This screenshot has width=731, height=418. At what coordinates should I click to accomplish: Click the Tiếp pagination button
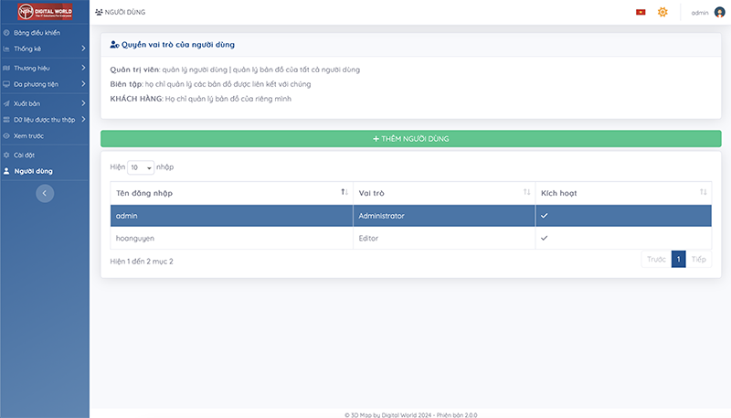[698, 259]
